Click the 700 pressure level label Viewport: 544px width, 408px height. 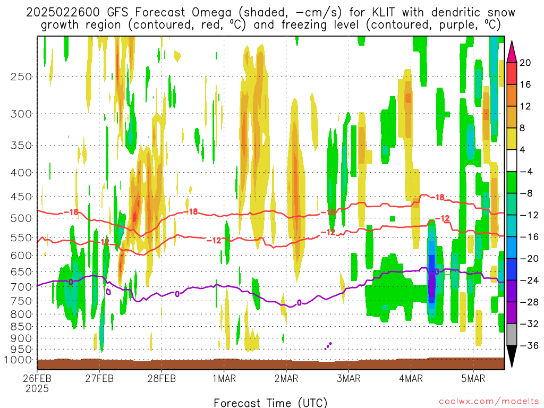(x=21, y=287)
